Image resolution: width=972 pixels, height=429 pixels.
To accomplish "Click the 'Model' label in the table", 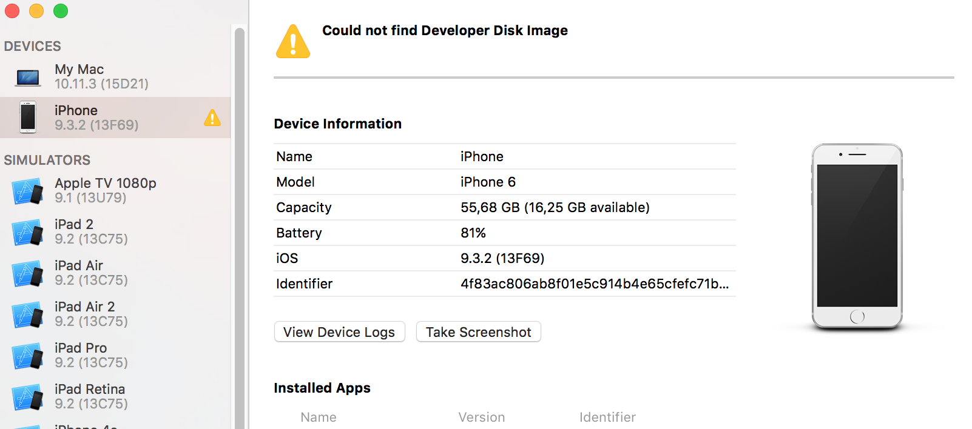I will [295, 182].
